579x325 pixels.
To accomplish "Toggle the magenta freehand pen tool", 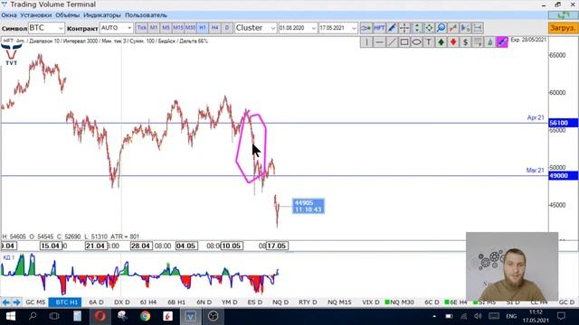I will pos(502,42).
